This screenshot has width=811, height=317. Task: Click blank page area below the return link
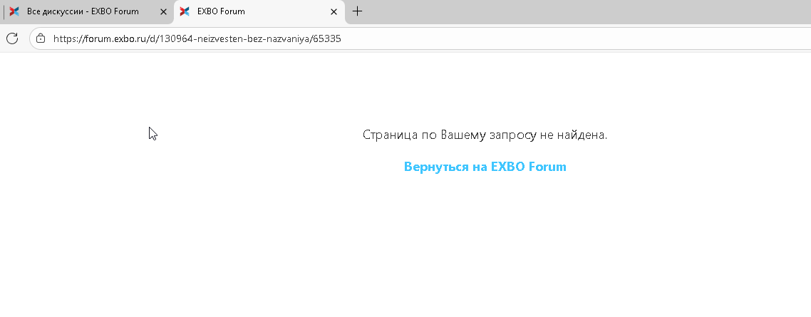click(485, 249)
